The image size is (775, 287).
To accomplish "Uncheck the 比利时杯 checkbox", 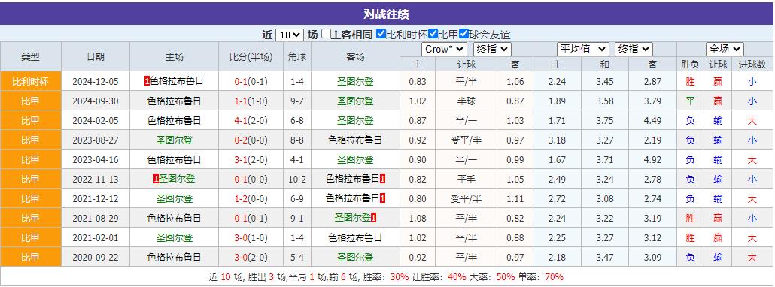I will [x=381, y=34].
